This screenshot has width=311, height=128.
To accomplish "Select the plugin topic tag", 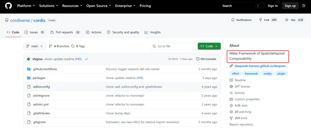I will (281, 73).
